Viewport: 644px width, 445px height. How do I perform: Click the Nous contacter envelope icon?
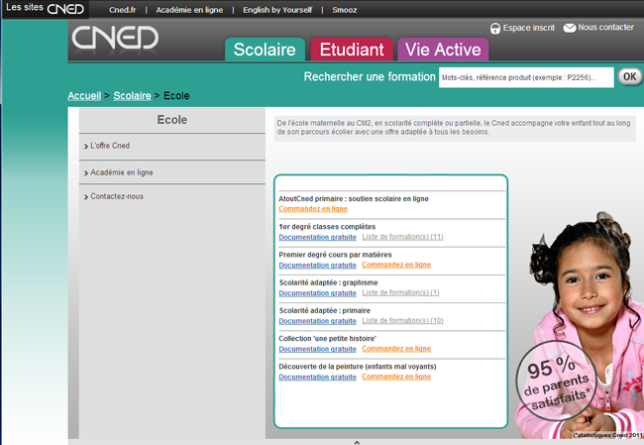(x=570, y=28)
